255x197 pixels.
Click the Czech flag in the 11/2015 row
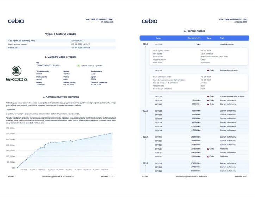[x=209, y=104]
